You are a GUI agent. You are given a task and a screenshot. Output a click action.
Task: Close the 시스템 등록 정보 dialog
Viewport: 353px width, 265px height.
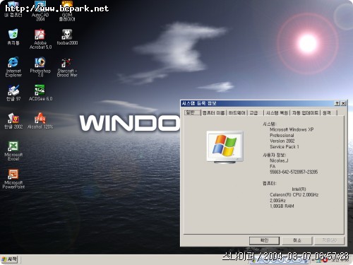tap(343, 103)
